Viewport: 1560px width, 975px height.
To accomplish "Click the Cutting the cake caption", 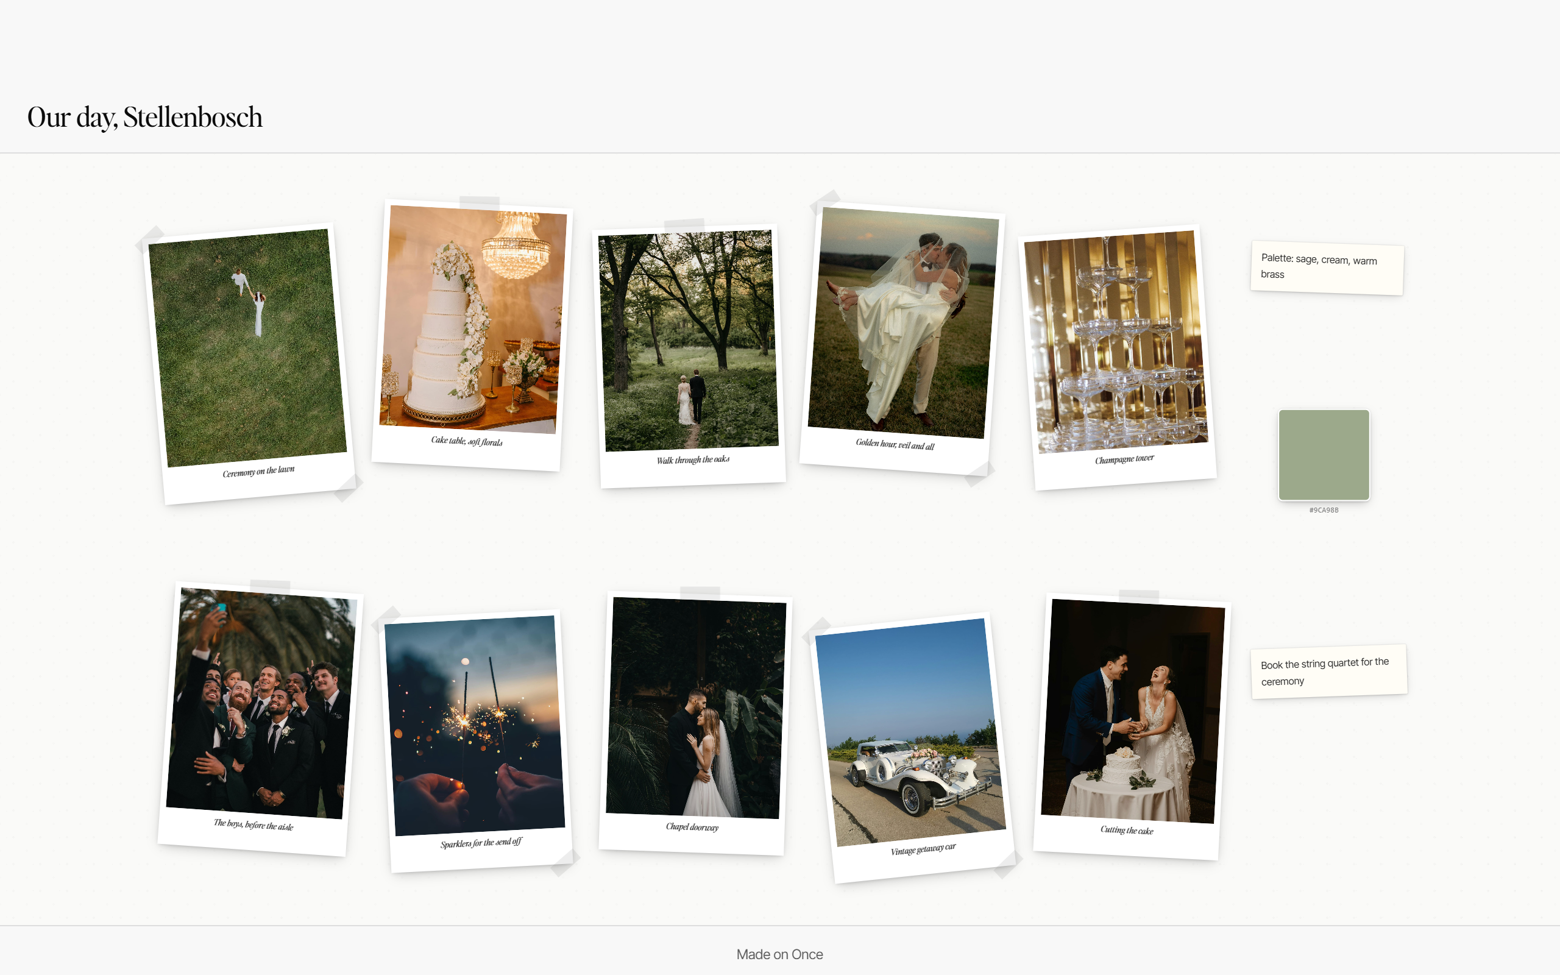I will click(1127, 830).
